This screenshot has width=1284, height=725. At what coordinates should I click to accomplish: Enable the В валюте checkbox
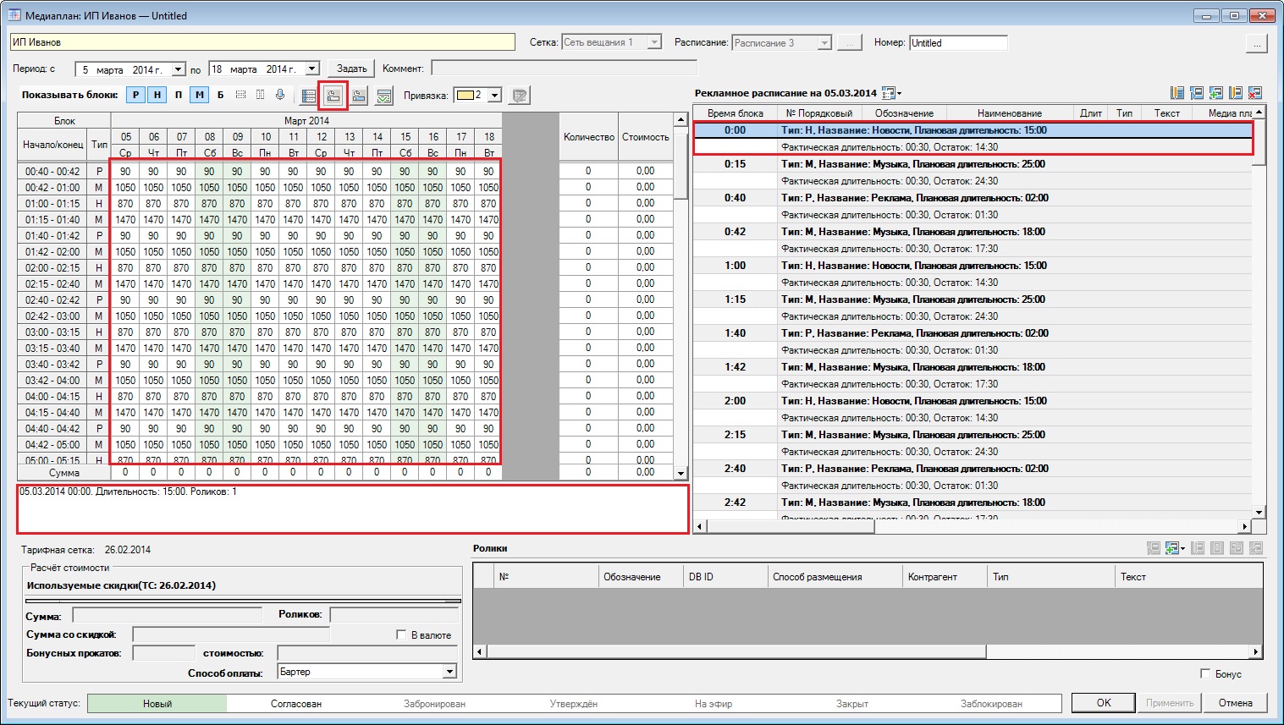pos(401,634)
